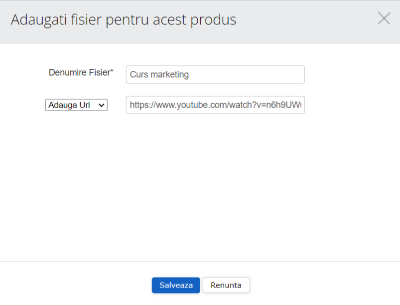Click the Denumire Fisier* label

point(81,73)
